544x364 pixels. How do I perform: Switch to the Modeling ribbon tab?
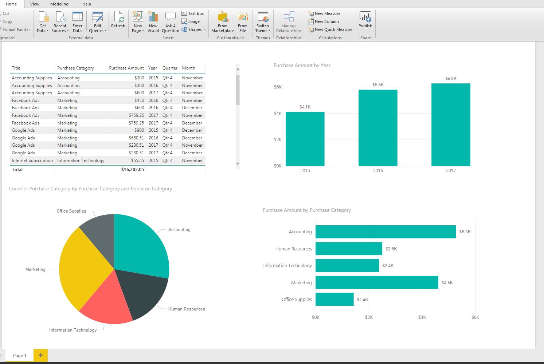[59, 4]
